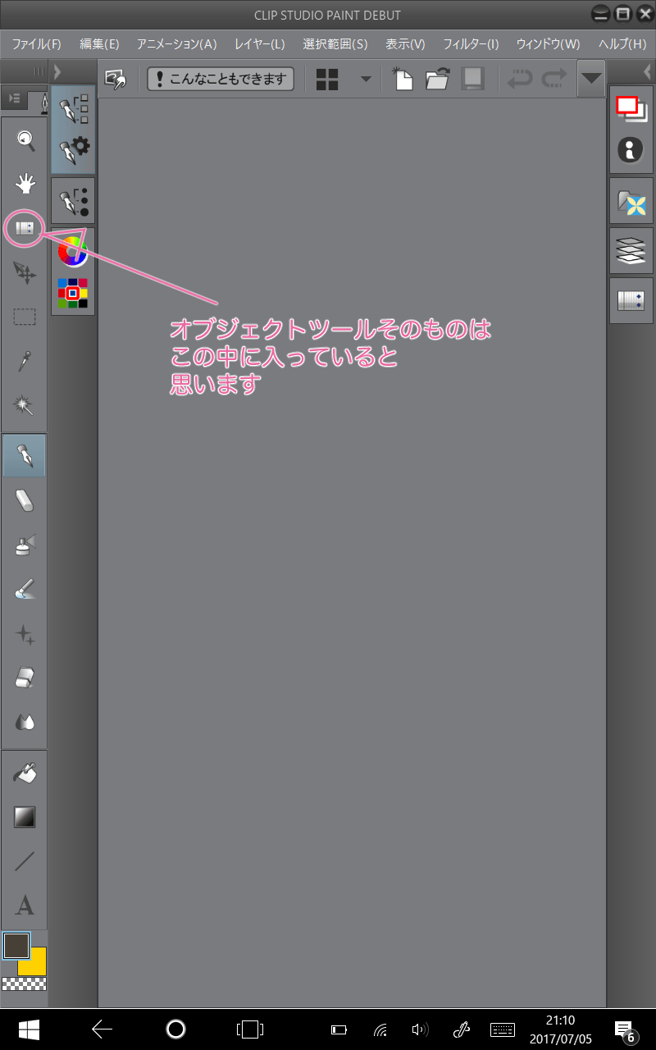656x1050 pixels.
Task: Select the Fill bucket tool
Action: coord(24,771)
